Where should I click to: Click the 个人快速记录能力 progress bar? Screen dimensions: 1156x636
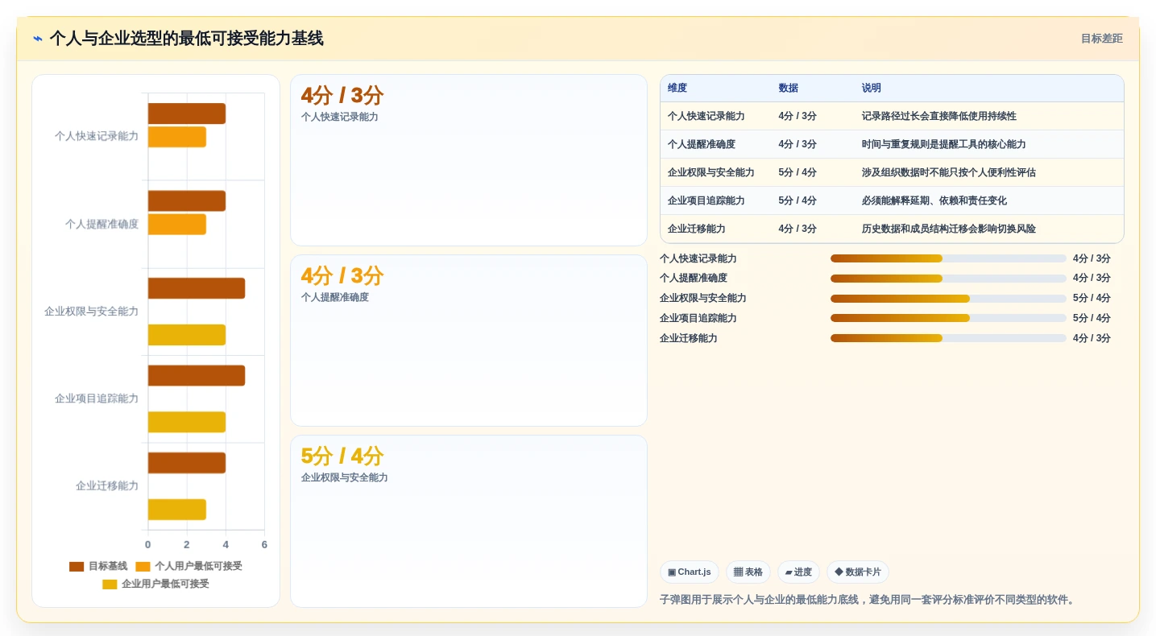(x=948, y=258)
